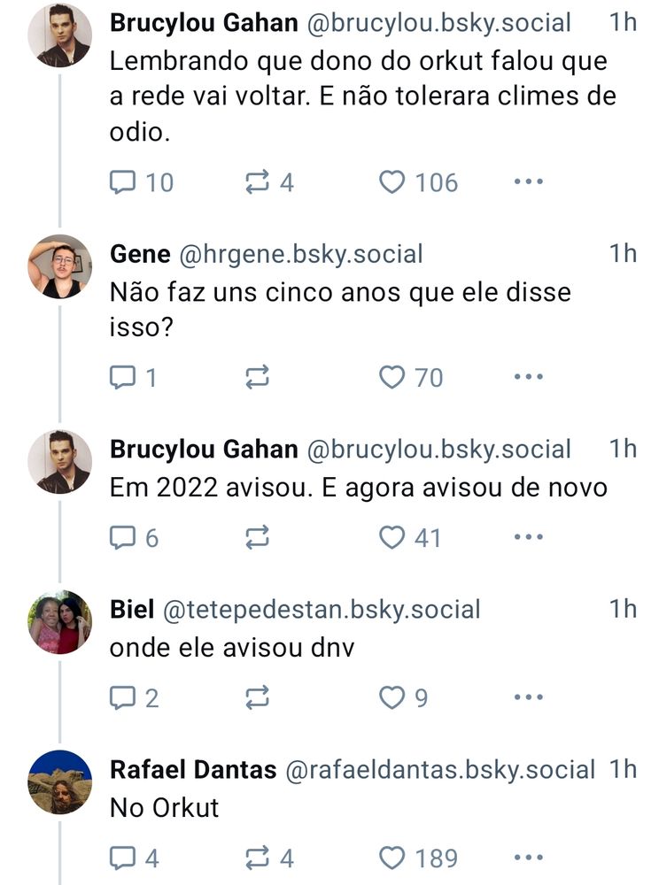Reply to Brucylou's Orkut return post
Viewport: 651px width, 885px height.
pyautogui.click(x=121, y=182)
